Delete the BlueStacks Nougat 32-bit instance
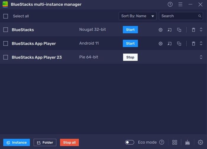The height and width of the screenshot is (149, 207). pos(193,30)
